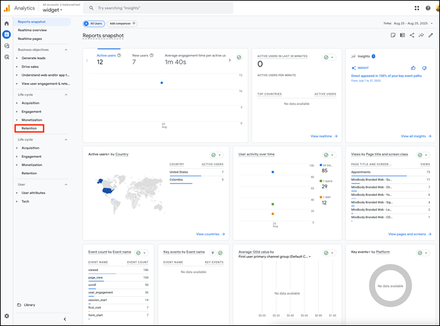Open the Insights sparkline icon in header
440x326 pixels.
tap(421, 35)
